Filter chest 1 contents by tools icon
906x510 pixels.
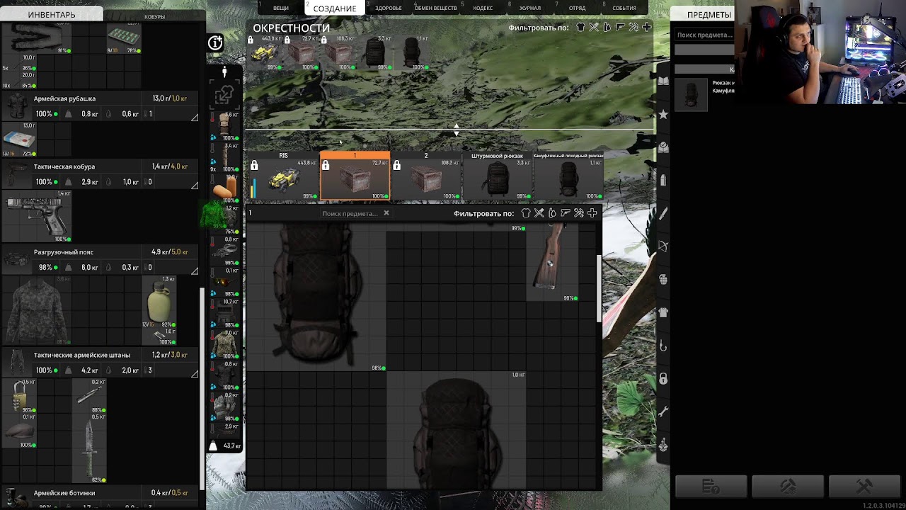pyautogui.click(x=579, y=213)
